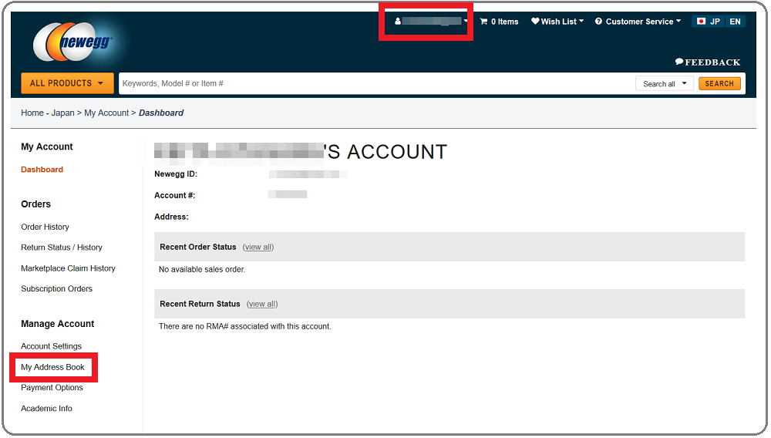Switch language to EN
The image size is (771, 438).
coord(735,22)
